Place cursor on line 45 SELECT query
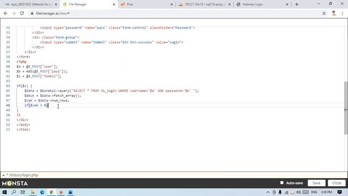 click(x=111, y=91)
